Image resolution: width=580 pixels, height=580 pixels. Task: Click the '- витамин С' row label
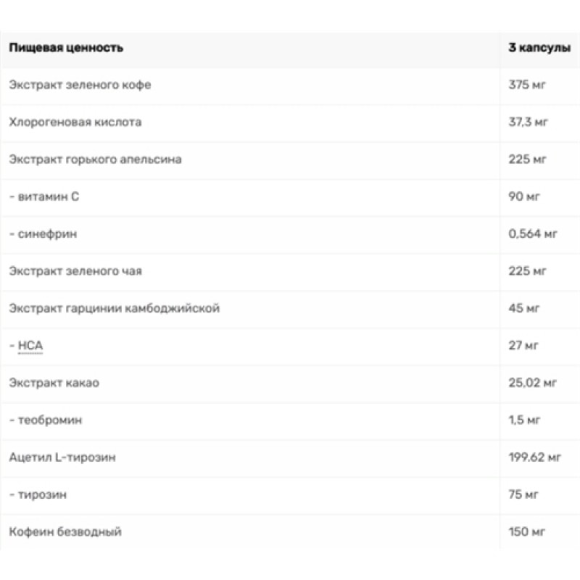pos(43,197)
